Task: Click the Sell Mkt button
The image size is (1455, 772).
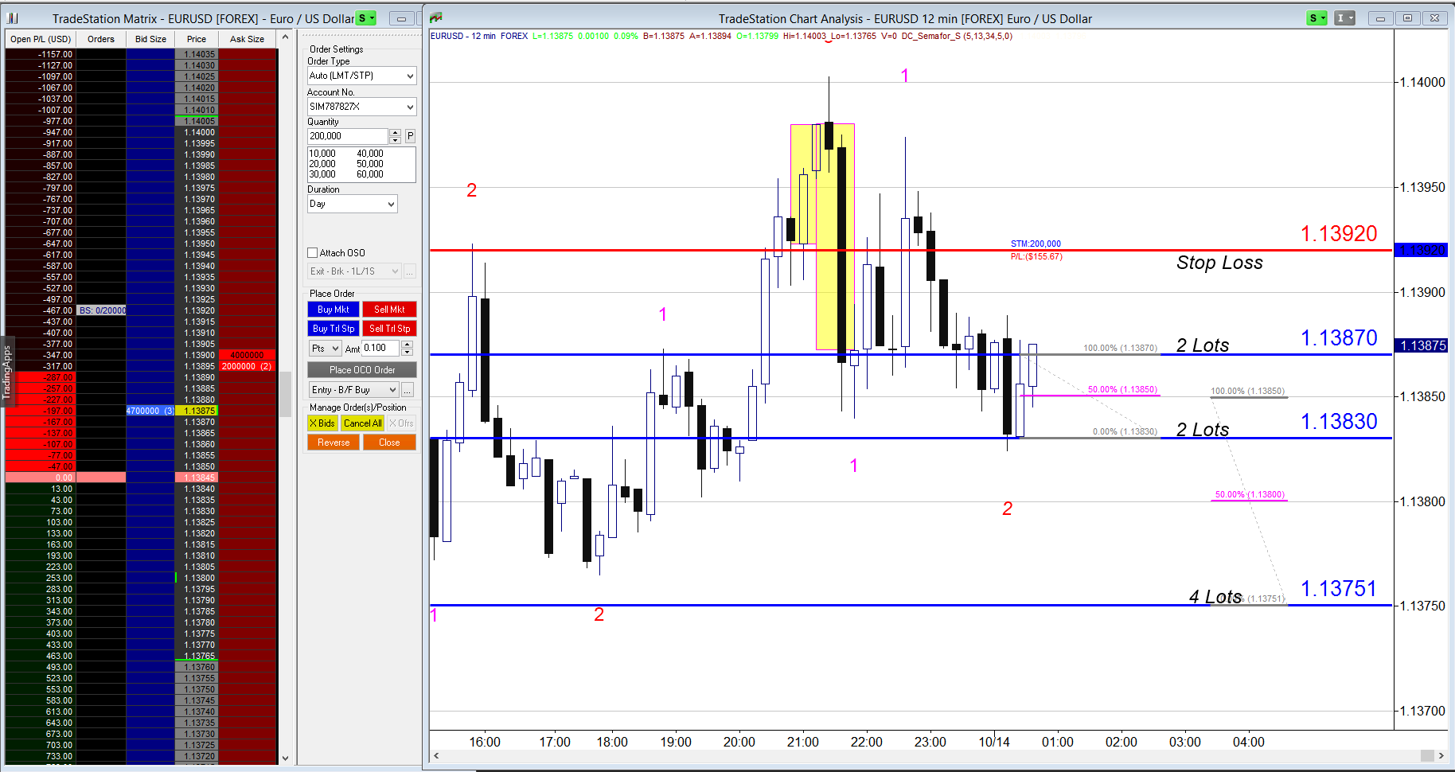Action: tap(390, 310)
